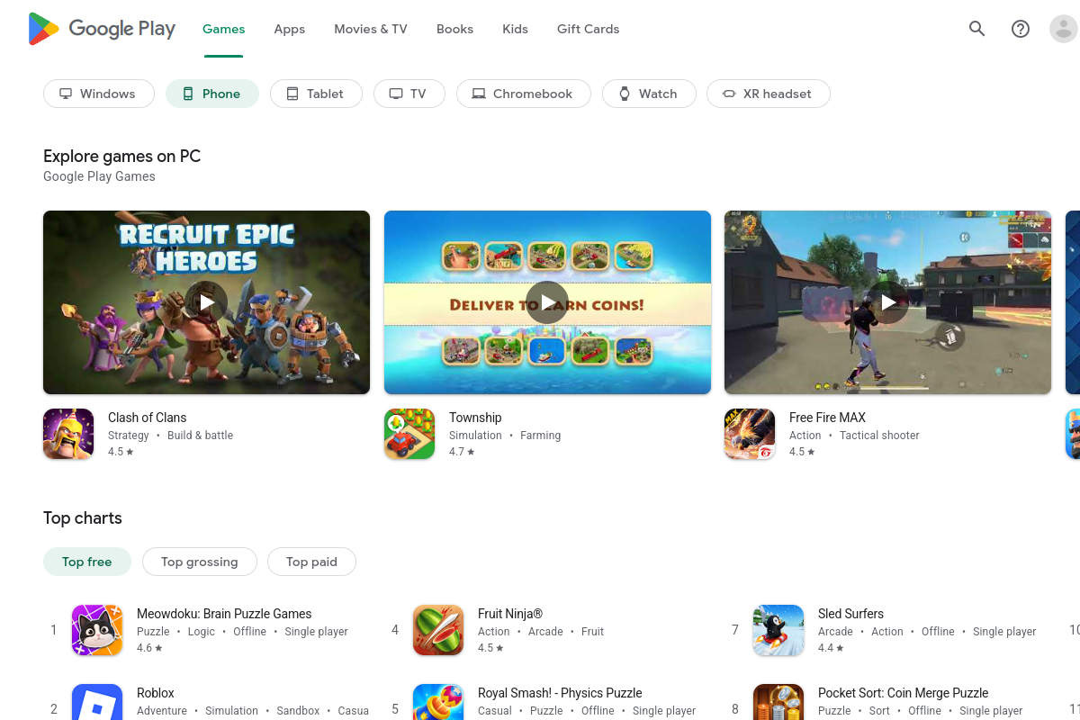1080x720 pixels.
Task: Switch to the Apps tab
Action: click(x=290, y=29)
